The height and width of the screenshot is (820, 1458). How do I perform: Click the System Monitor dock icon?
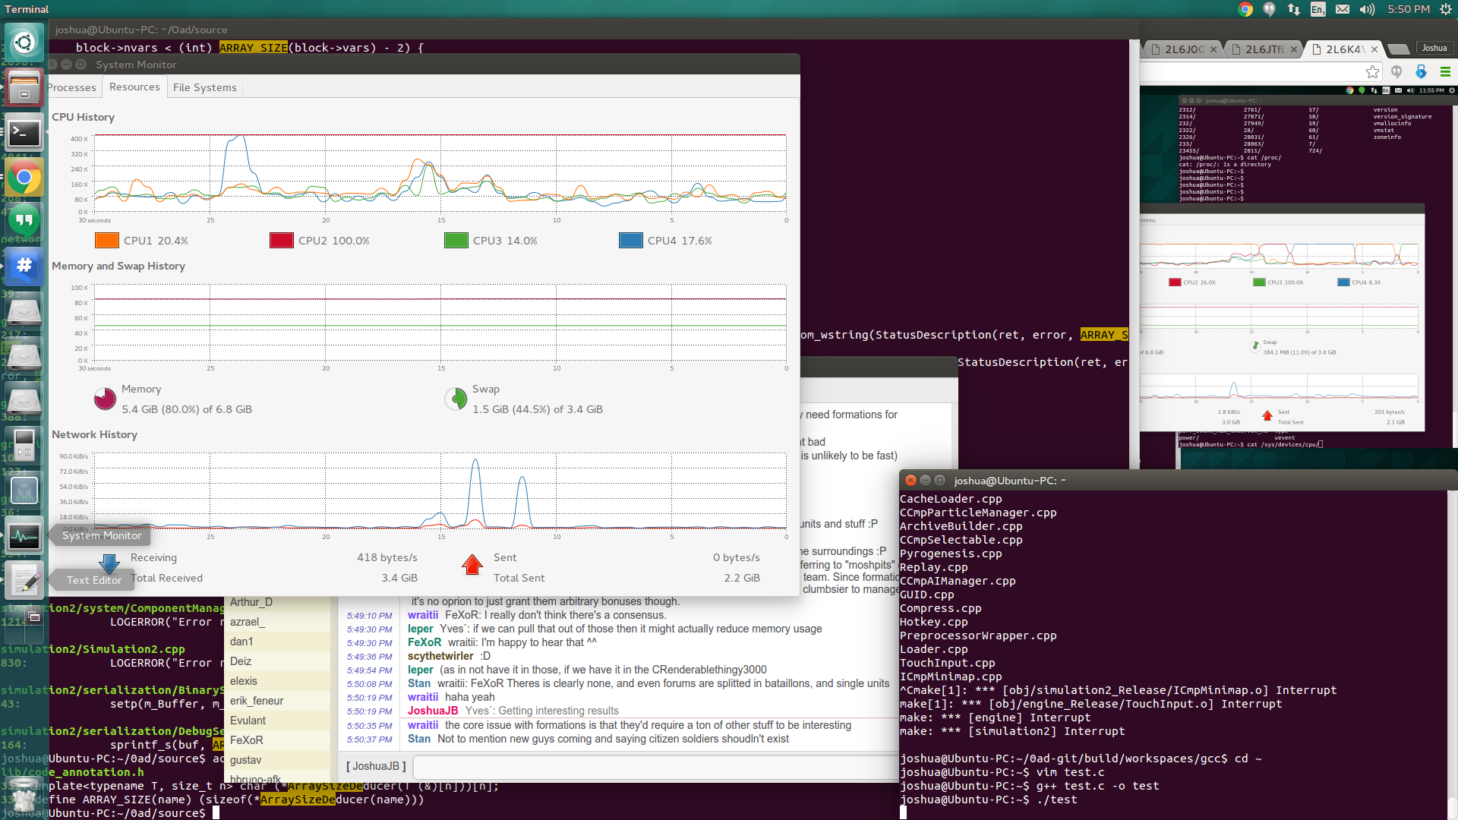coord(24,536)
